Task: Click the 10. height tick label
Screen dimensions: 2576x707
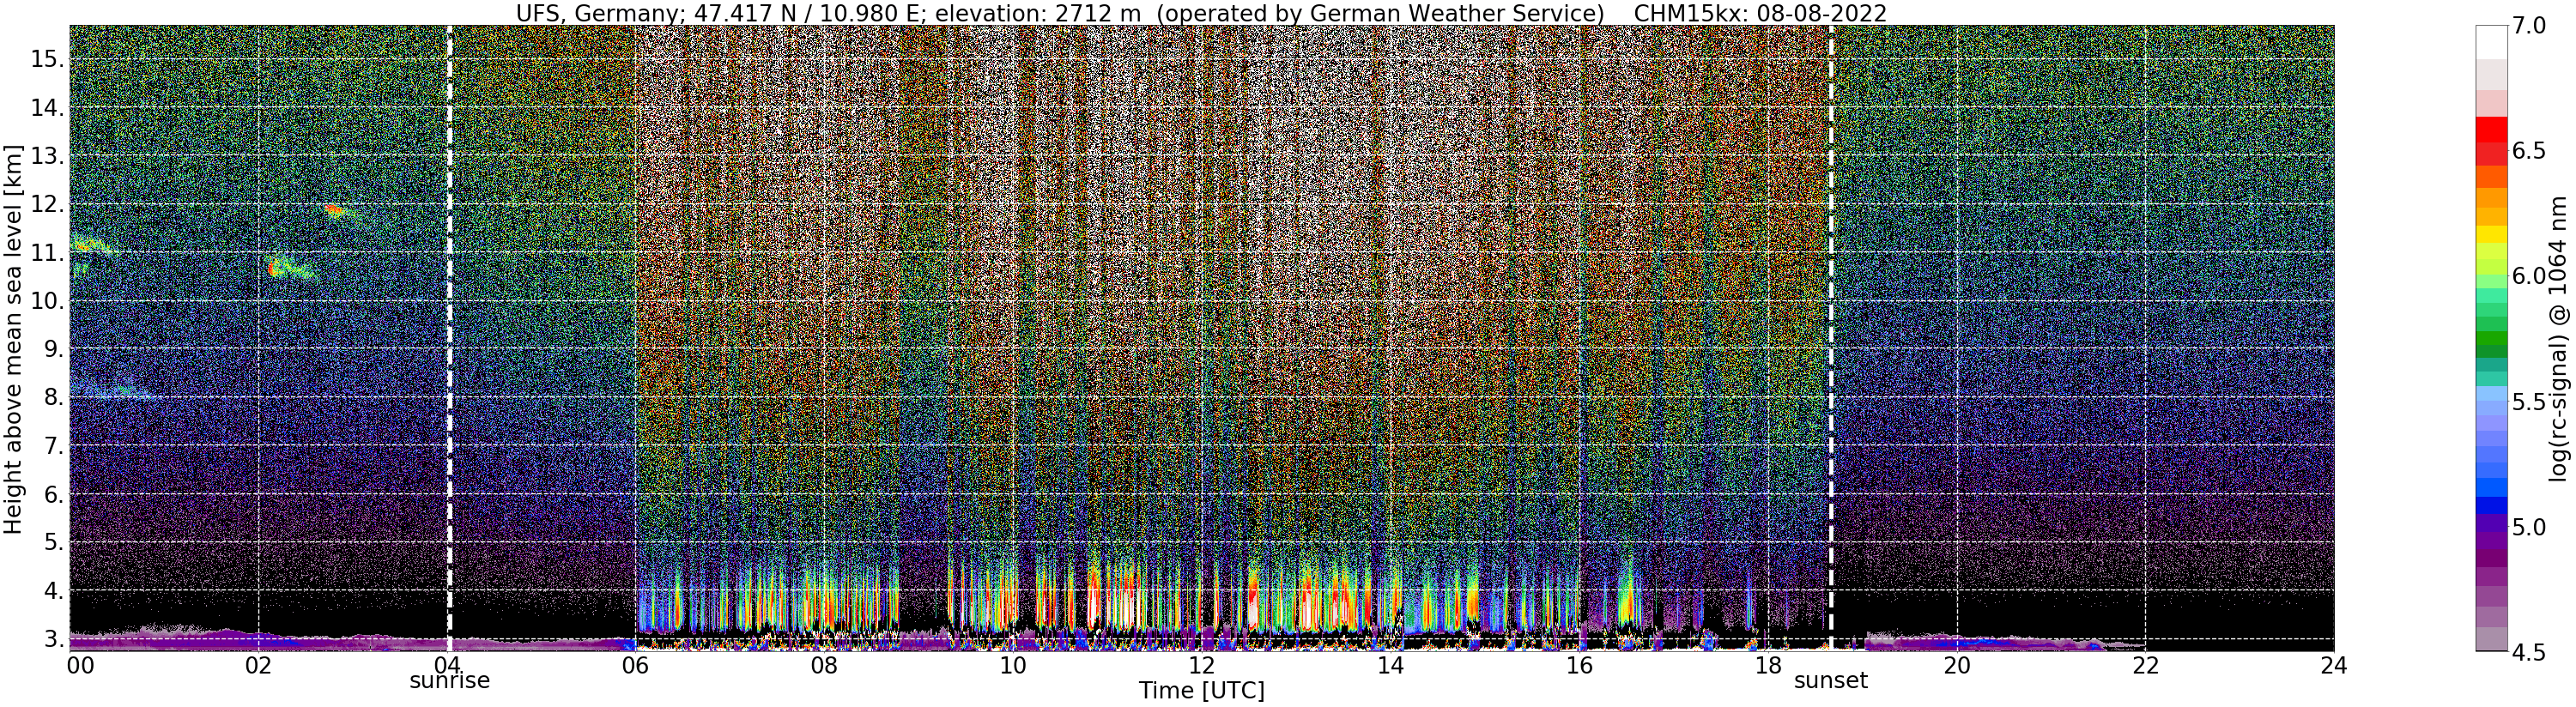Action: coord(46,301)
